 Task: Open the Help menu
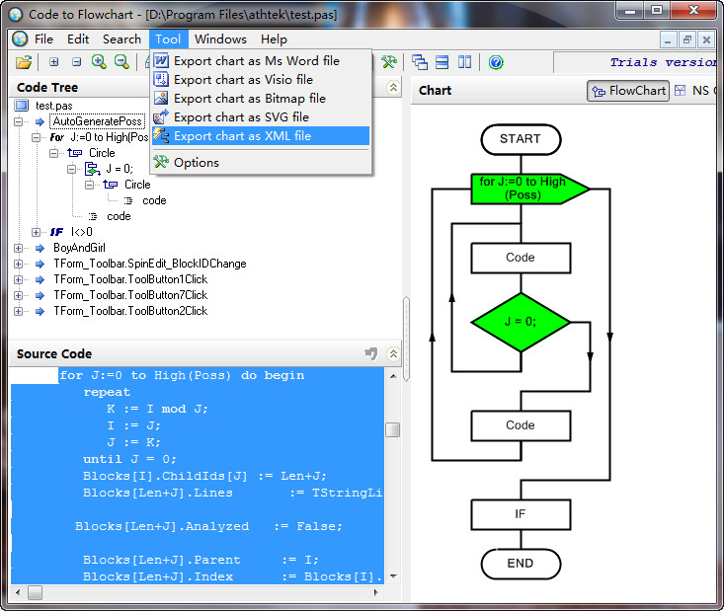pos(274,39)
